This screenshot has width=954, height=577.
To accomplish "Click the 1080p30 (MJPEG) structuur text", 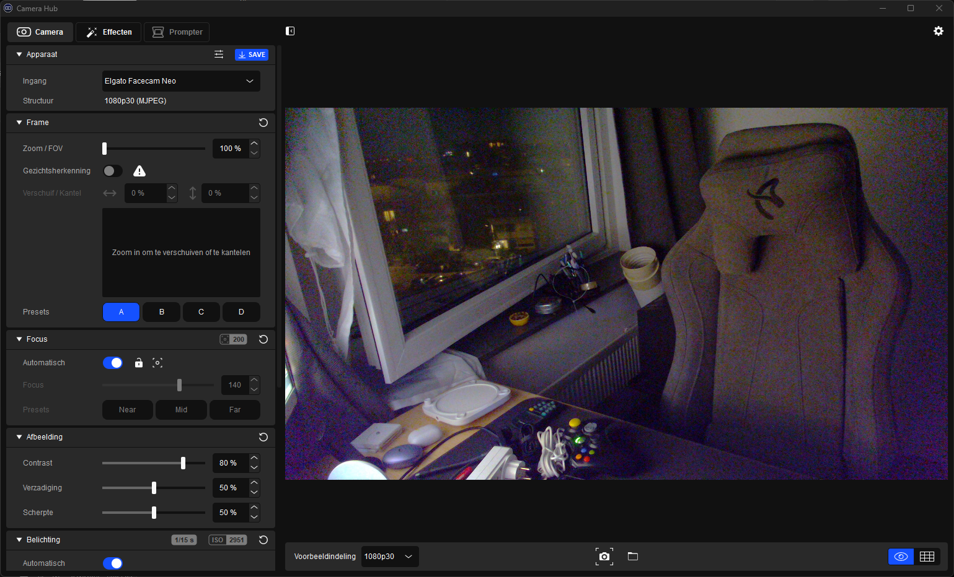I will tap(135, 101).
